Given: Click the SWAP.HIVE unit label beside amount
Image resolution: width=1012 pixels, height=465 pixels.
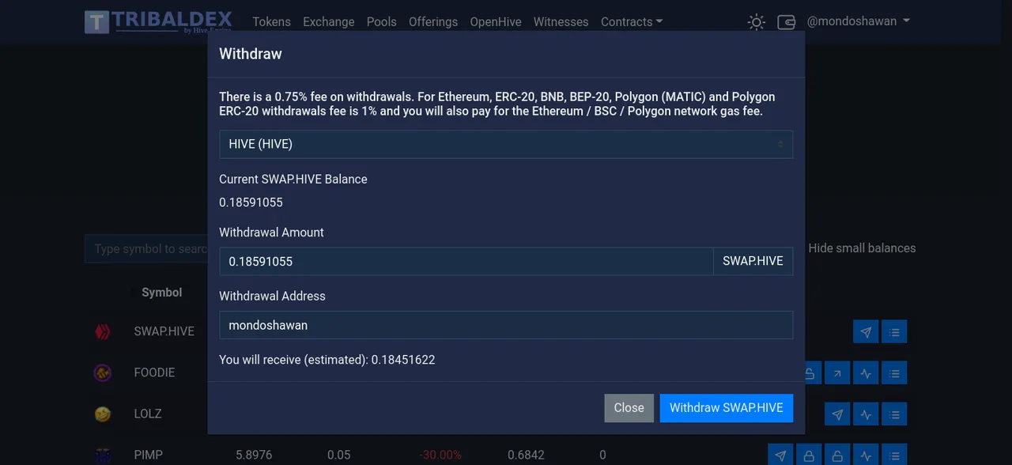Looking at the screenshot, I should coord(753,261).
